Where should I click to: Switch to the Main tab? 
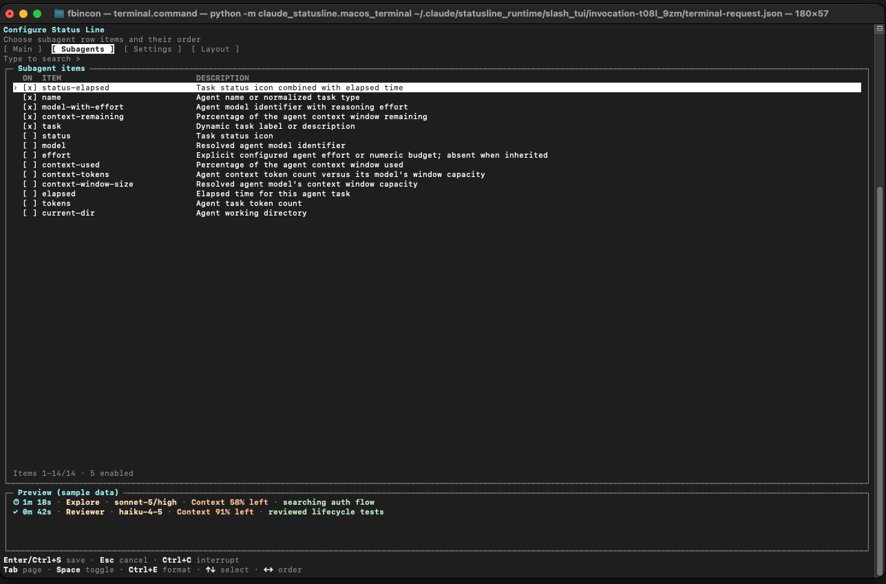coord(23,50)
